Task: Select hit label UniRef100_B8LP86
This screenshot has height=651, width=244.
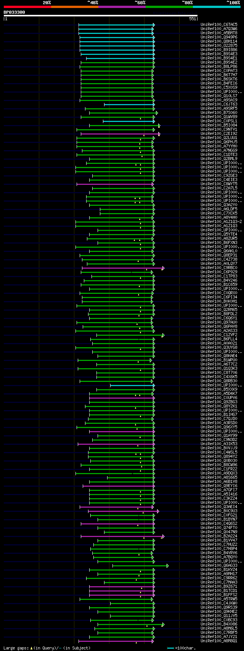Action: tap(219, 67)
